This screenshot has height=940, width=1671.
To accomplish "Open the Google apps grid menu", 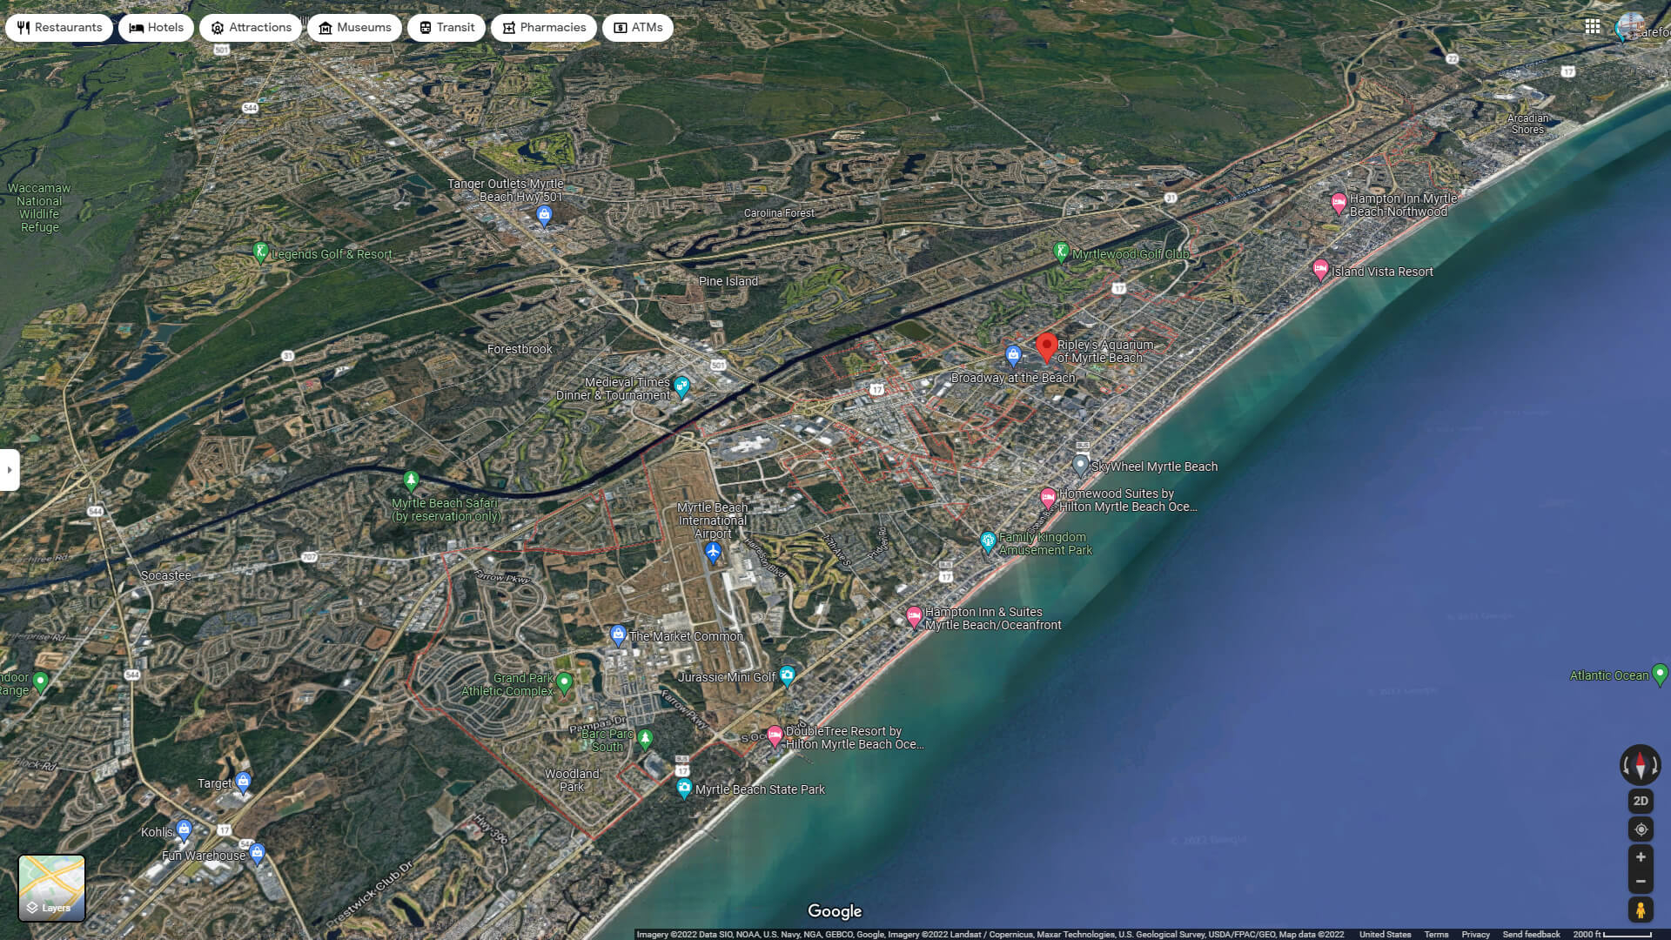I will 1594,26.
